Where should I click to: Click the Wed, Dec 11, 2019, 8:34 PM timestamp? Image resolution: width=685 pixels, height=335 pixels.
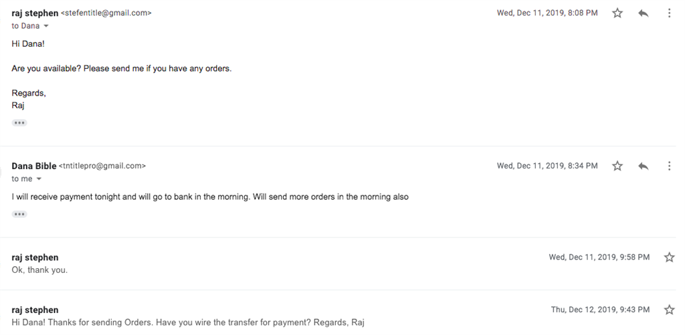tap(547, 166)
